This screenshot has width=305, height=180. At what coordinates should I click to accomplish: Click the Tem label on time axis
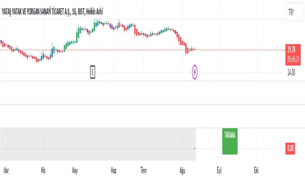click(143, 171)
